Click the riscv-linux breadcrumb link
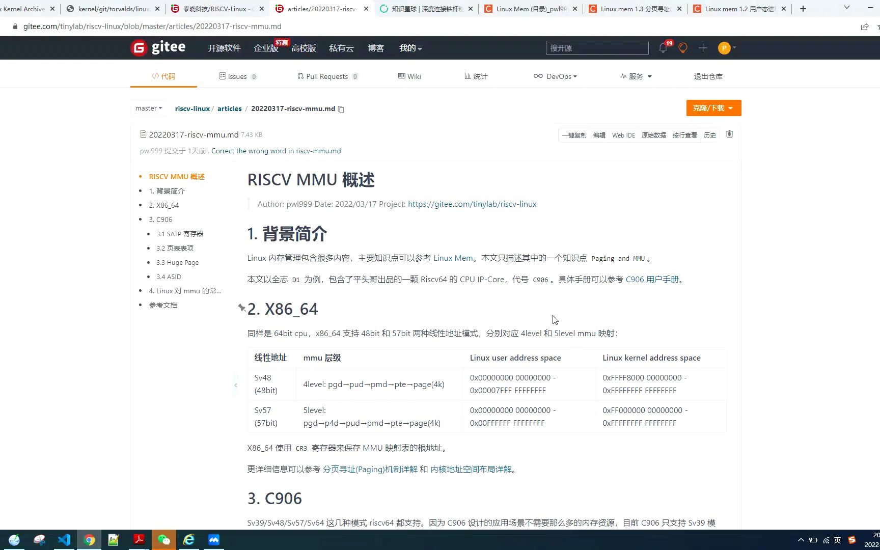Screen dimensions: 880x550 pyautogui.click(x=193, y=108)
